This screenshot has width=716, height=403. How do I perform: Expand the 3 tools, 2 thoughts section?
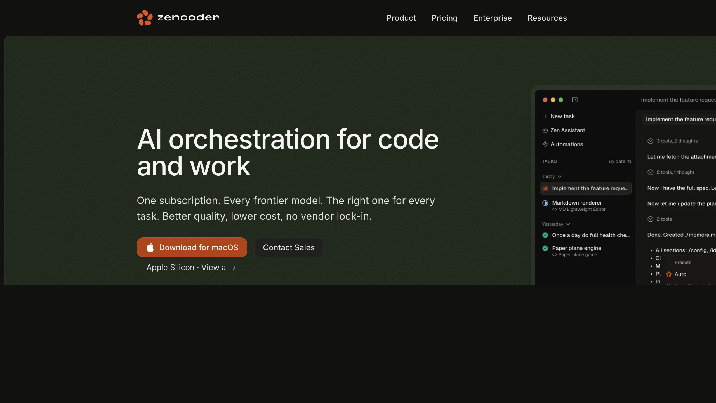[672, 141]
